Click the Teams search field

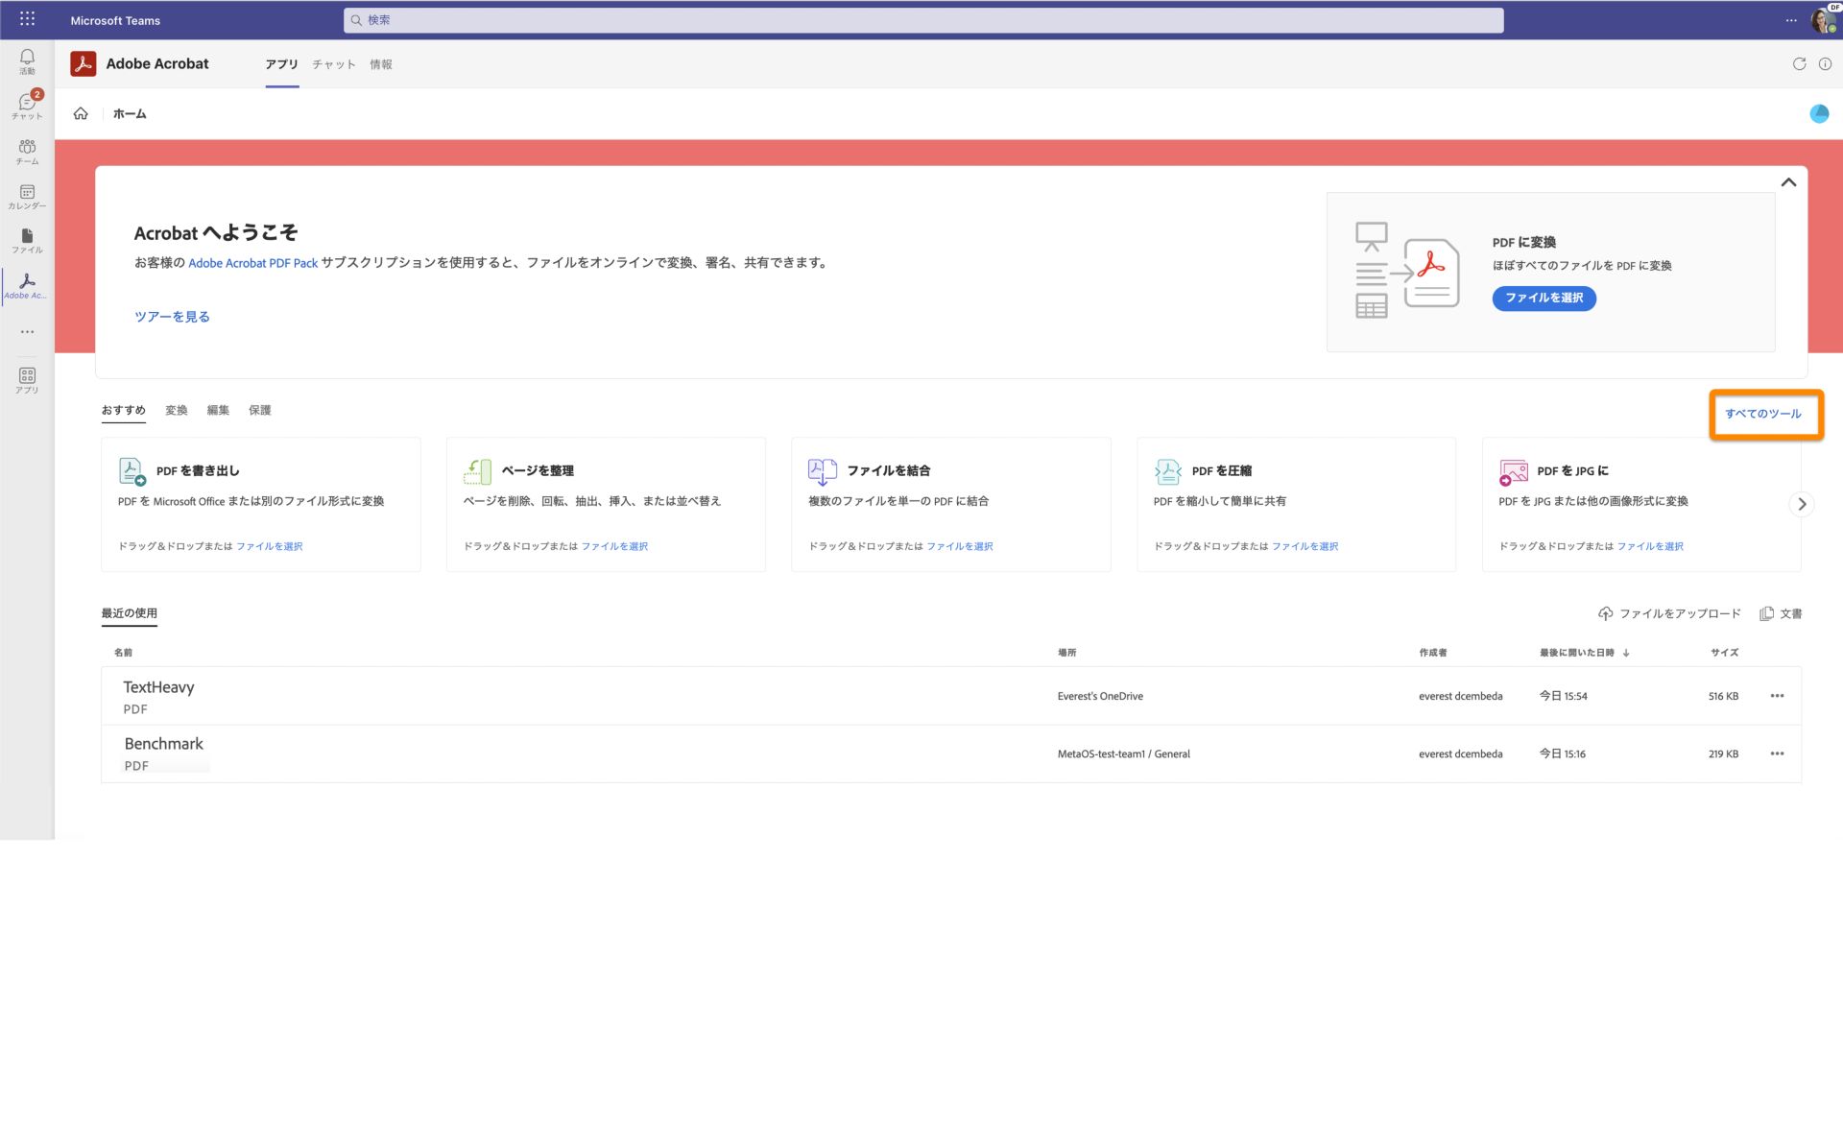tap(923, 20)
